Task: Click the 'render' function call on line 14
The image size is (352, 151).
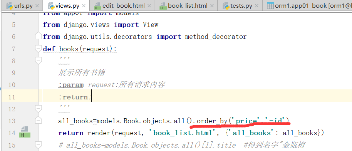Action: point(99,133)
